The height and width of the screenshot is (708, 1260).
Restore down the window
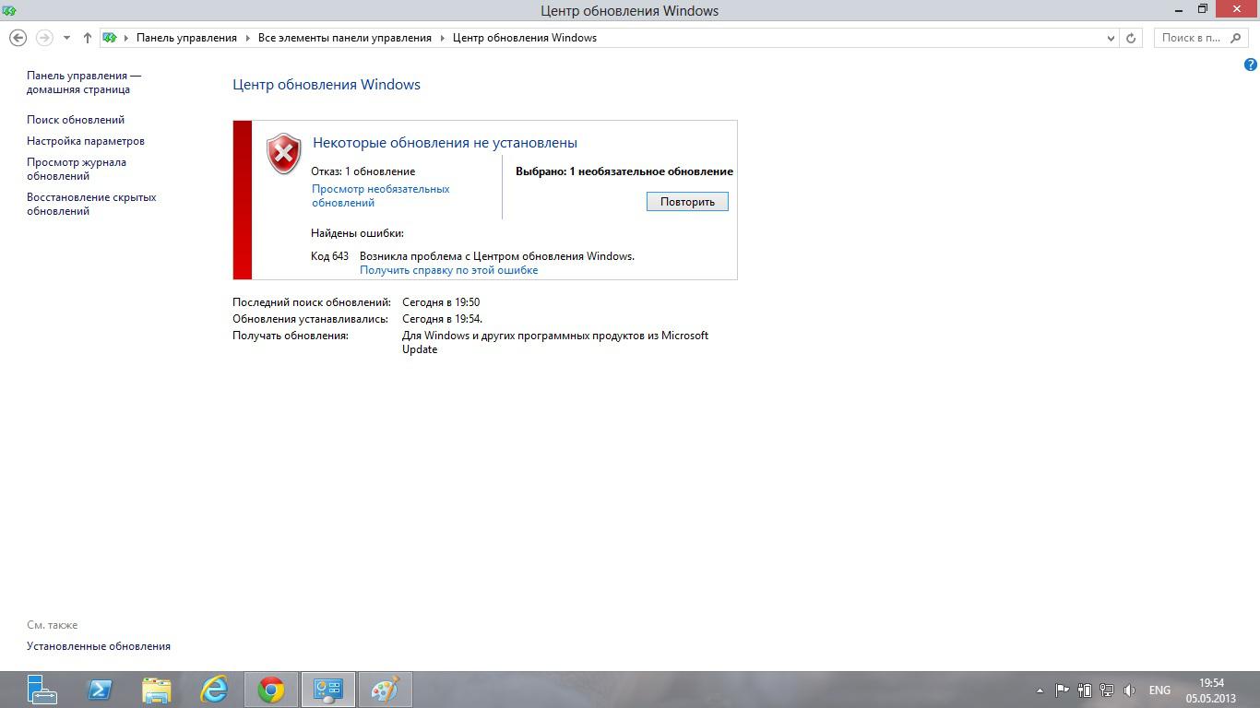coord(1203,9)
